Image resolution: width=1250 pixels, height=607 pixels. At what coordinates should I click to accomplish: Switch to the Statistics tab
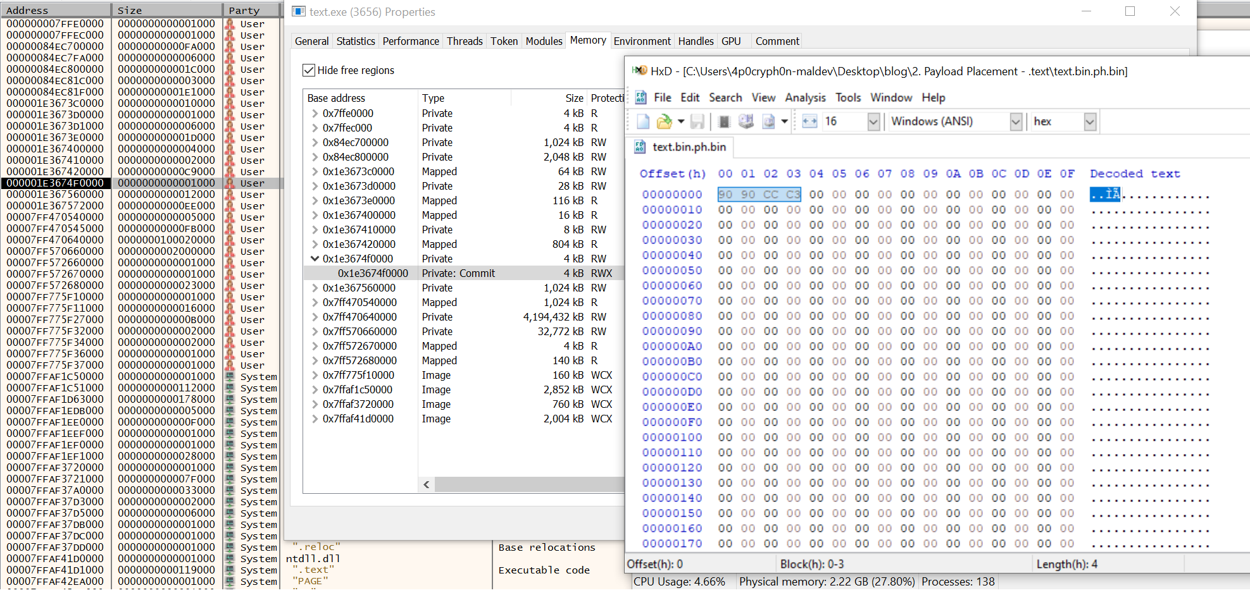[x=356, y=41]
